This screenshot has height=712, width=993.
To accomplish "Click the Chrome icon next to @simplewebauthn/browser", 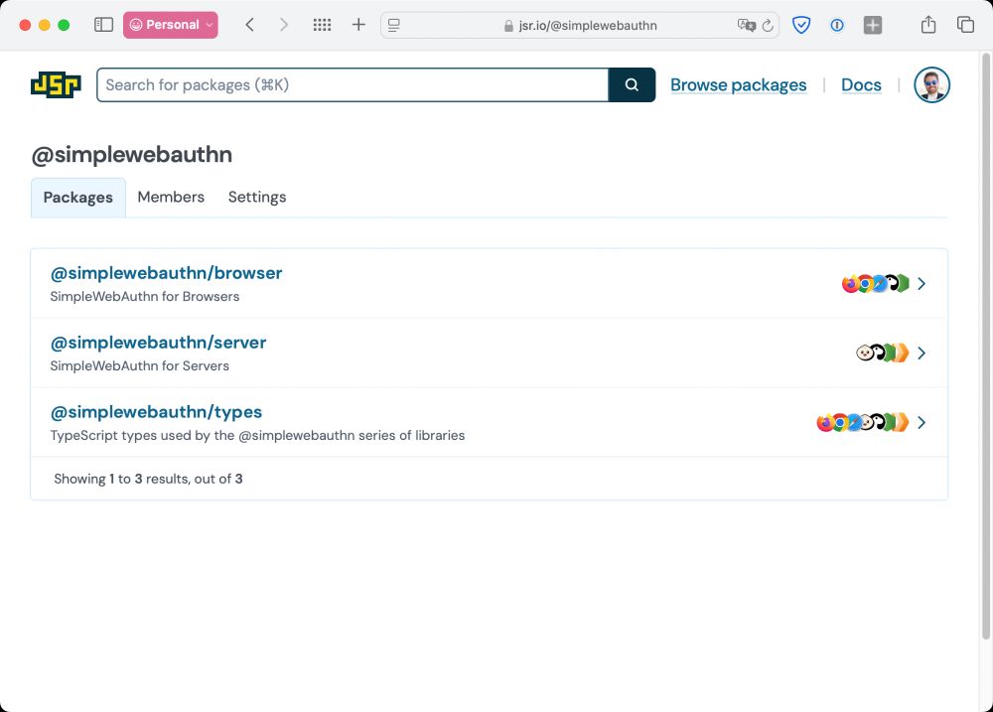I will click(x=865, y=283).
